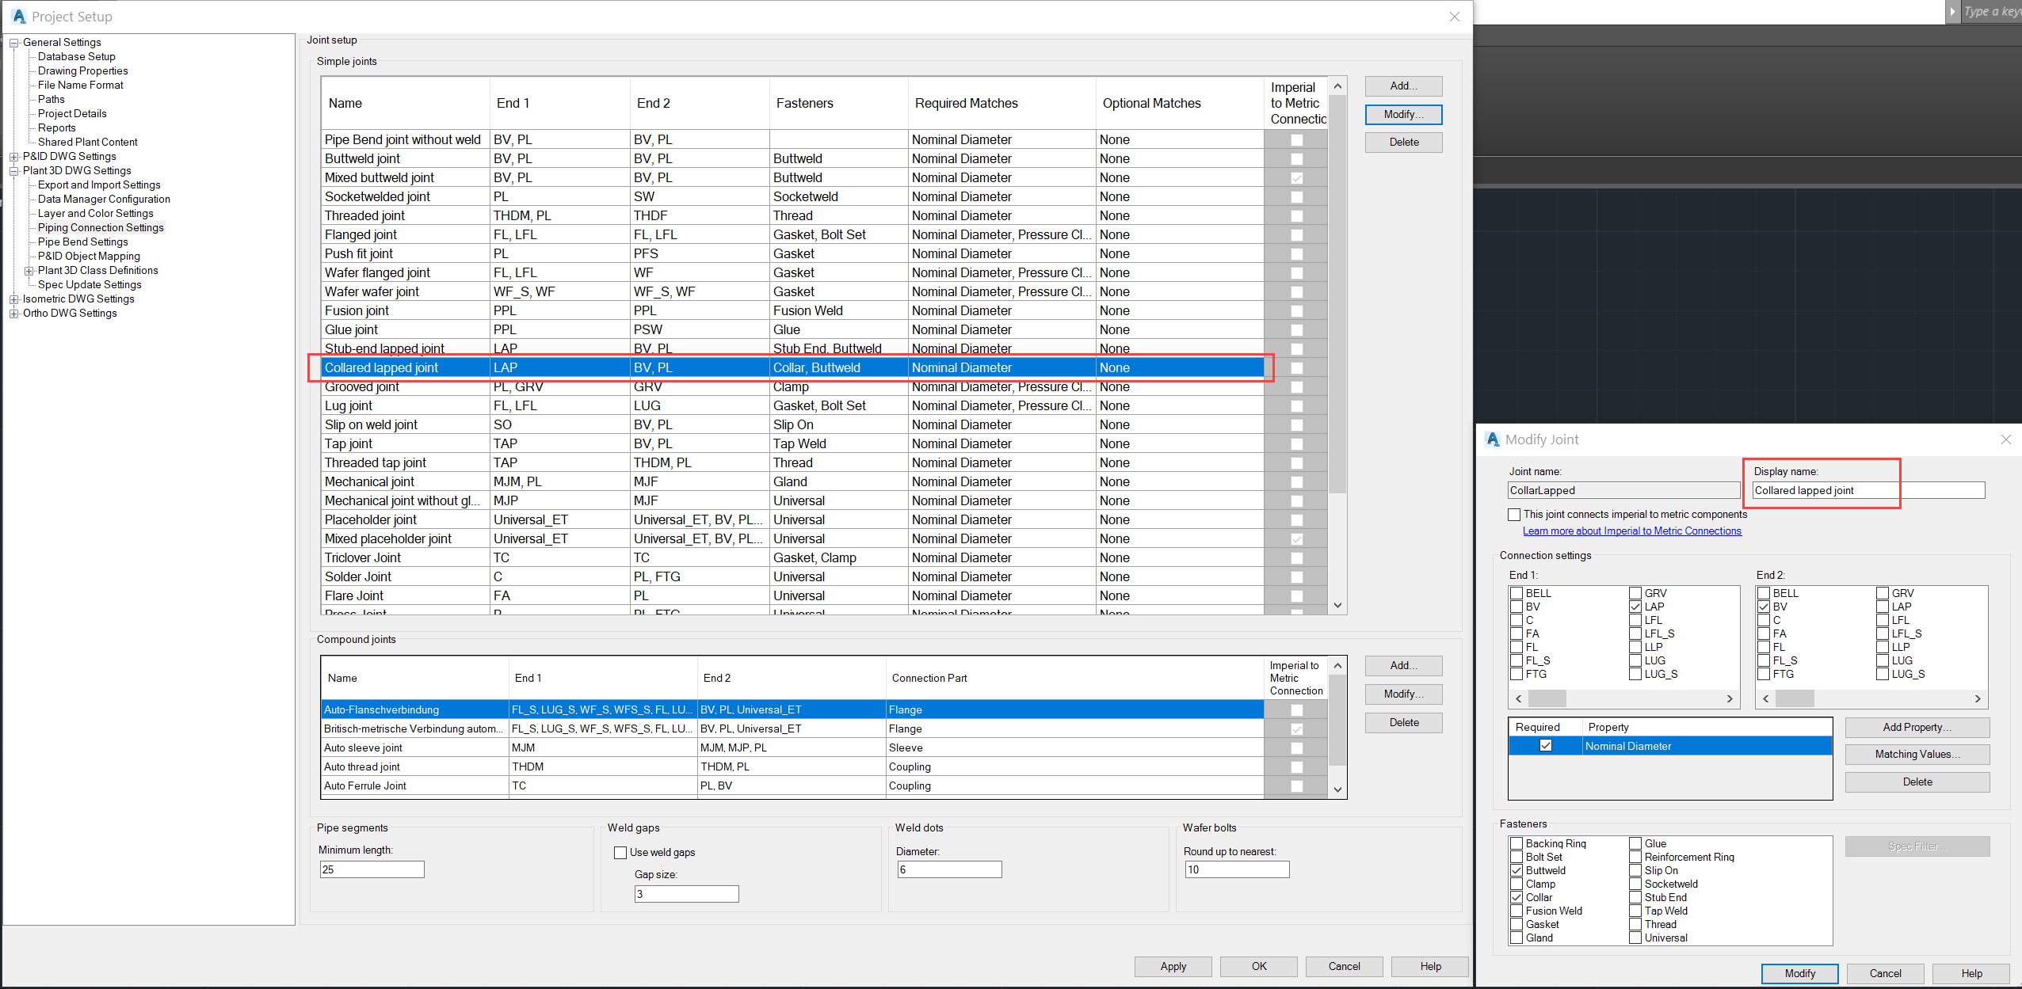The height and width of the screenshot is (989, 2022).
Task: Click Apply in Project Setup
Action: 1173,967
